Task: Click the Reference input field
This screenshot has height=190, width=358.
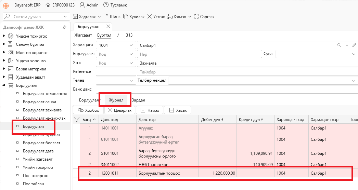Action: pyautogui.click(x=116, y=72)
